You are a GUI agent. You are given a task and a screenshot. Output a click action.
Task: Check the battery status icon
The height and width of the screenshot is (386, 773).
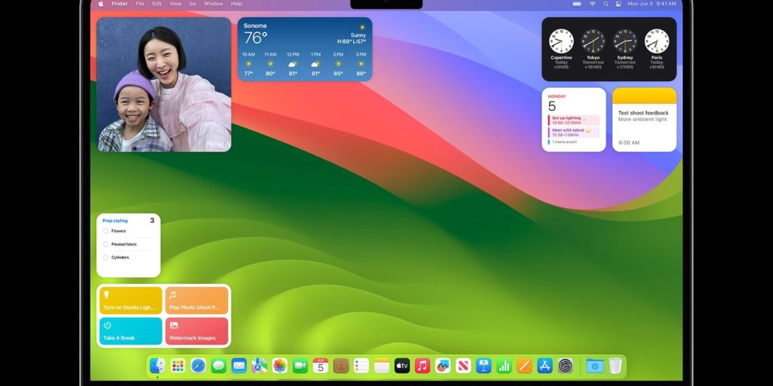tap(577, 4)
